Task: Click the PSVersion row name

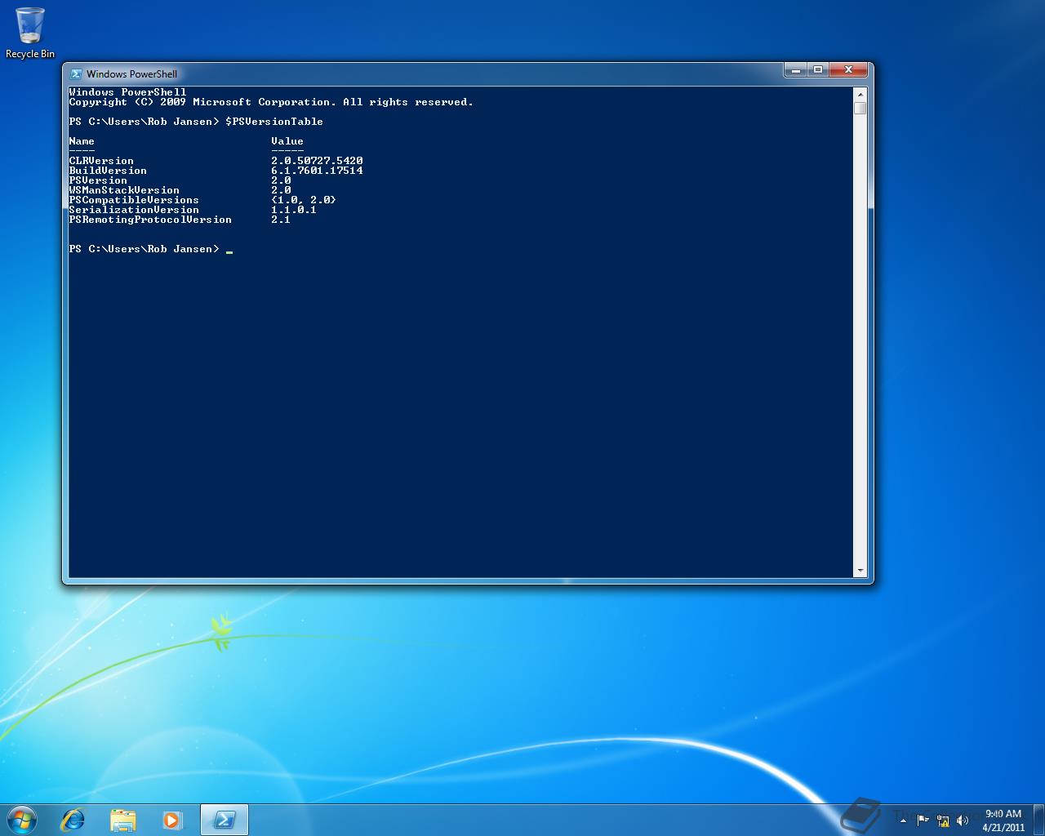Action: coord(98,180)
